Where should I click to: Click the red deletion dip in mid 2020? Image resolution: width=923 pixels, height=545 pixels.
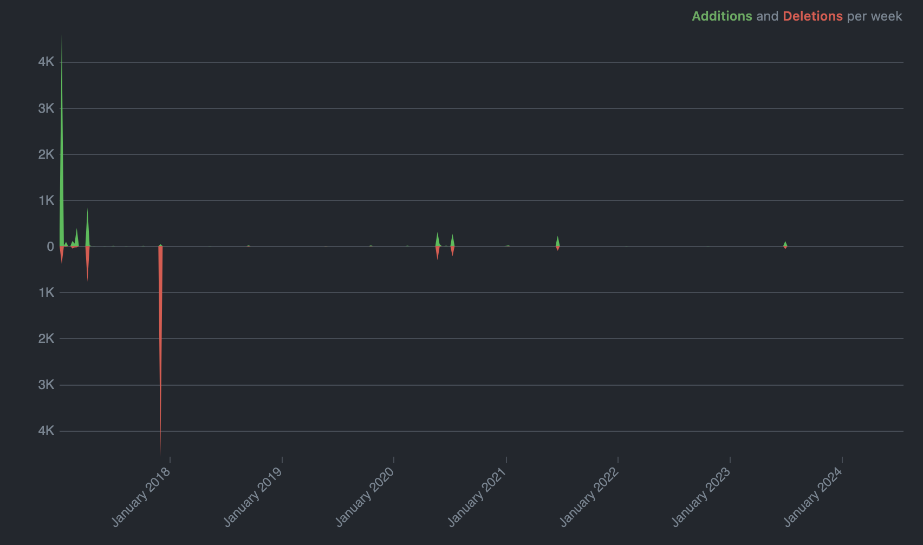[438, 255]
